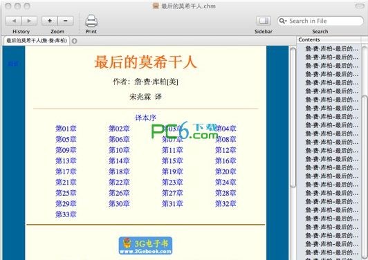Viewport: 368px width, 260px height.
Task: Open chapter 第02章
Action: [119, 129]
